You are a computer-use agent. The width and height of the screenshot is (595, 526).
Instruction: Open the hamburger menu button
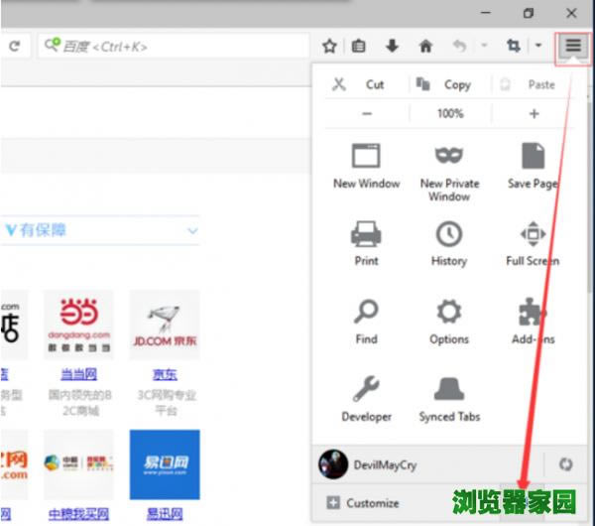click(573, 46)
